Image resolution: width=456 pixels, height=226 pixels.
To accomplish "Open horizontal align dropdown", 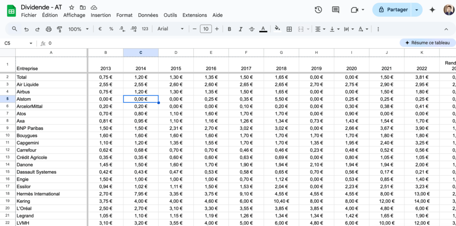I will pyautogui.click(x=320, y=29).
